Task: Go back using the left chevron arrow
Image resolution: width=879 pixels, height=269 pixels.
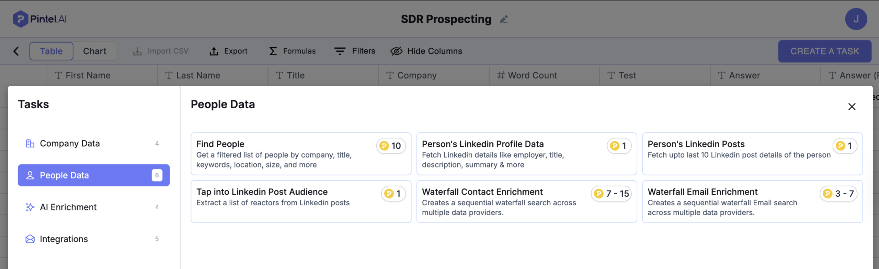Action: click(16, 51)
